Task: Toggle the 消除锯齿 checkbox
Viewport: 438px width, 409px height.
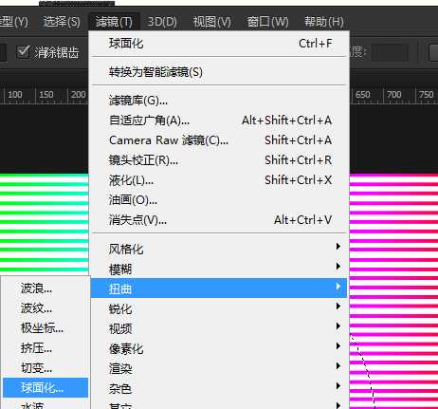Action: click(x=24, y=52)
